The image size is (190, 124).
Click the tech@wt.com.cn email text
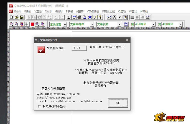coord(91,101)
